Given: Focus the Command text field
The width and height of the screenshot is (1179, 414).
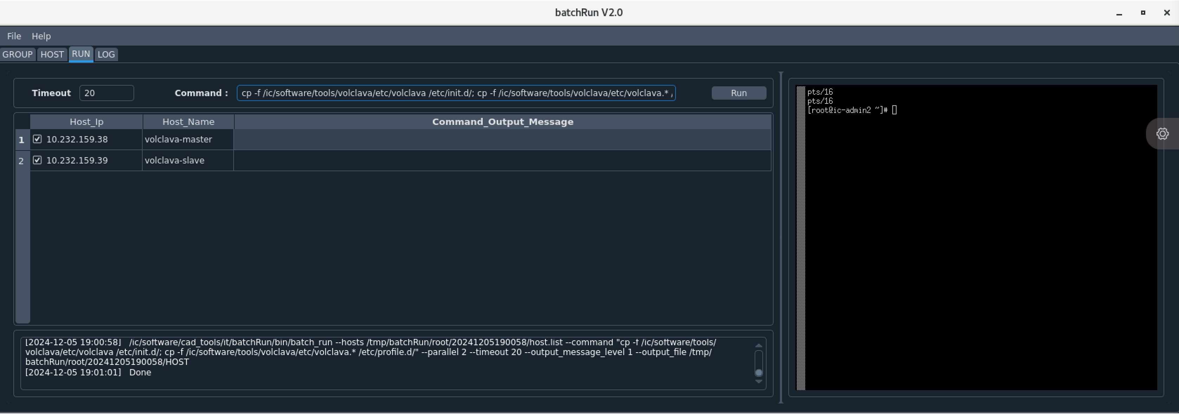Looking at the screenshot, I should 456,93.
